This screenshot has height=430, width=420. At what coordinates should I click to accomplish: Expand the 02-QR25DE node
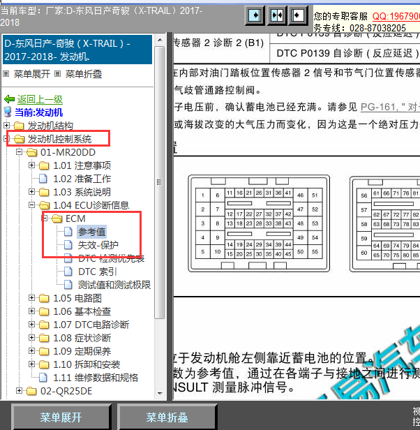point(19,390)
